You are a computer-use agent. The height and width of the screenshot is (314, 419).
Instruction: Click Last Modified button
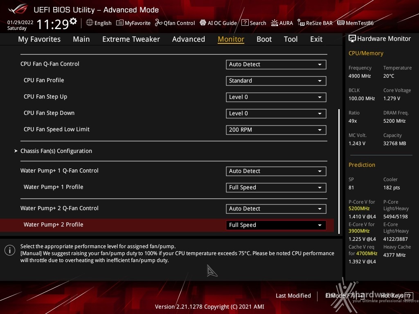click(x=293, y=296)
